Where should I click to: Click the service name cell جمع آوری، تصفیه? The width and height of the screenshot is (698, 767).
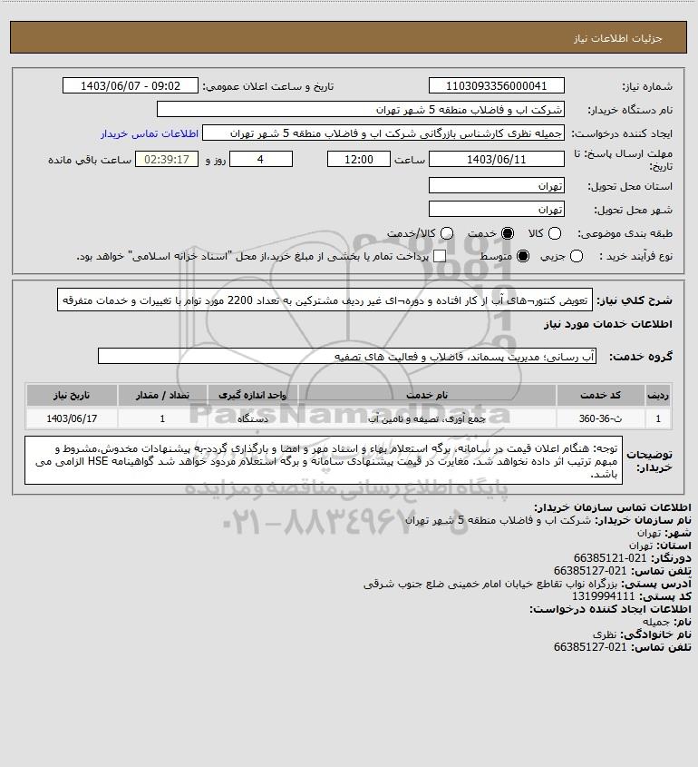pos(427,418)
